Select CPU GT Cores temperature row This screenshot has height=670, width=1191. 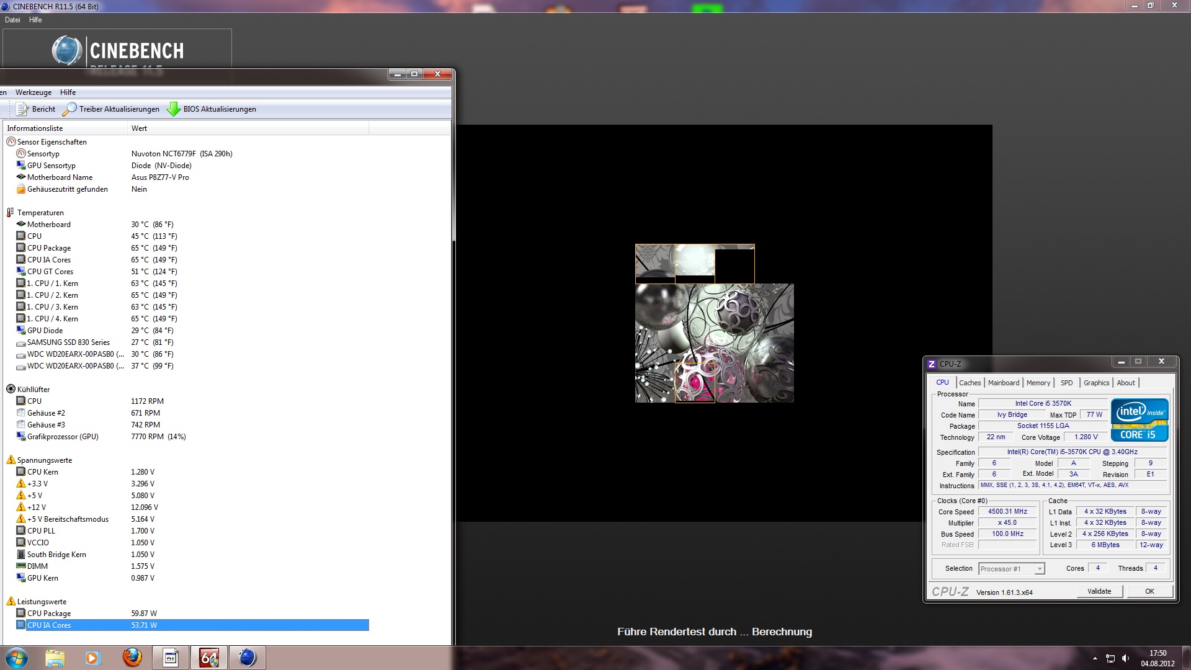click(50, 272)
